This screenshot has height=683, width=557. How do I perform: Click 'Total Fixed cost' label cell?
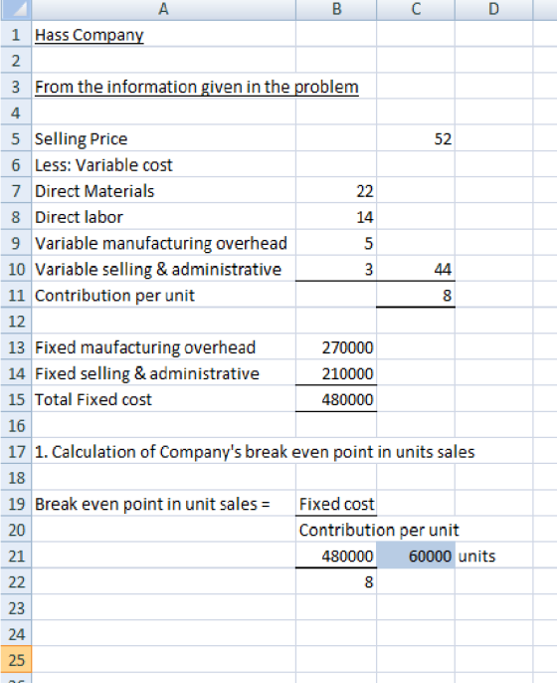tap(163, 399)
